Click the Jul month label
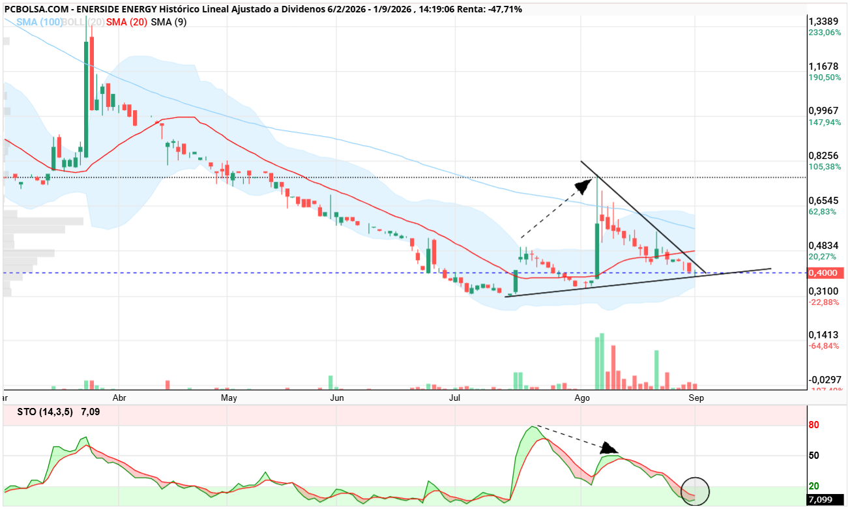850x509 pixels. (454, 397)
